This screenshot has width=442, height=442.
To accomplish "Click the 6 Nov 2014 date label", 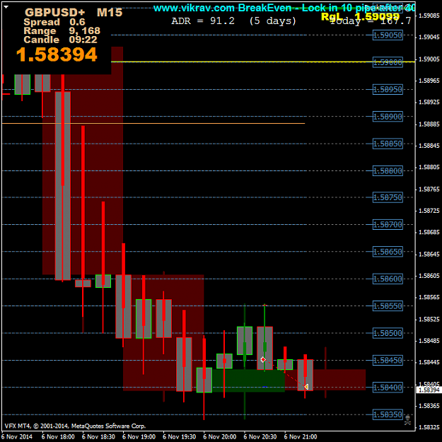I will click(x=17, y=436).
